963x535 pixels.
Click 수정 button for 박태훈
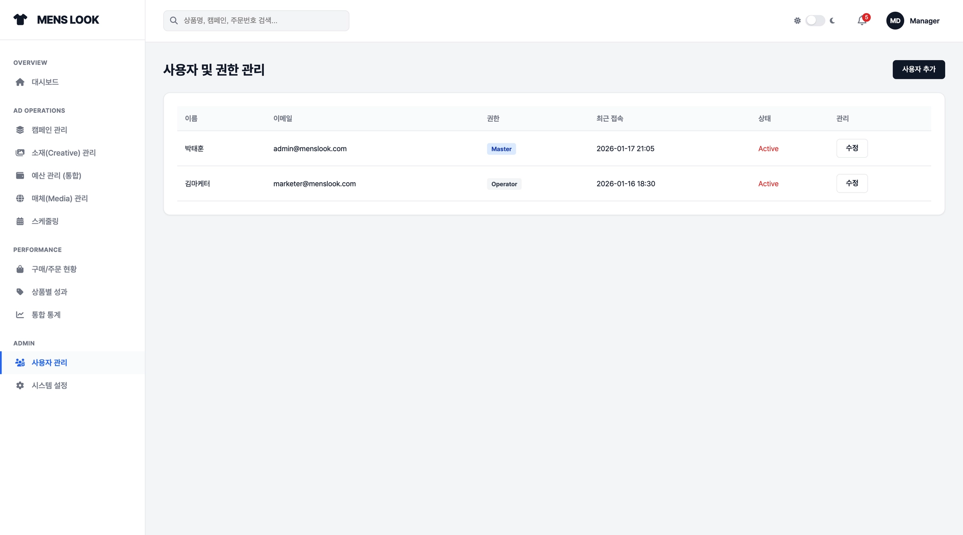tap(852, 148)
